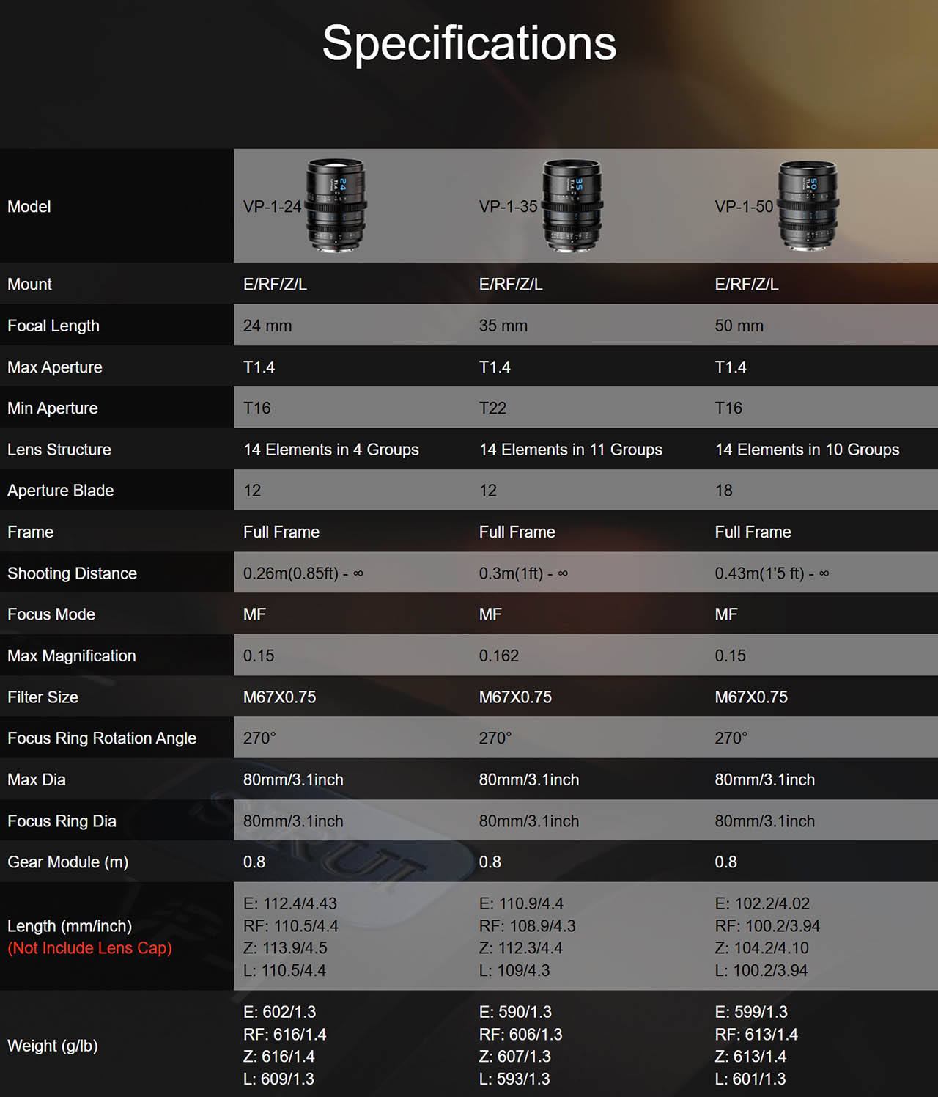Click the Aperture Blade value 18
The image size is (938, 1097).
point(723,491)
